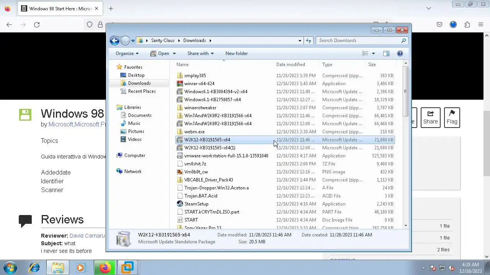Reload the Firefox page
490x275 pixels.
point(37,24)
